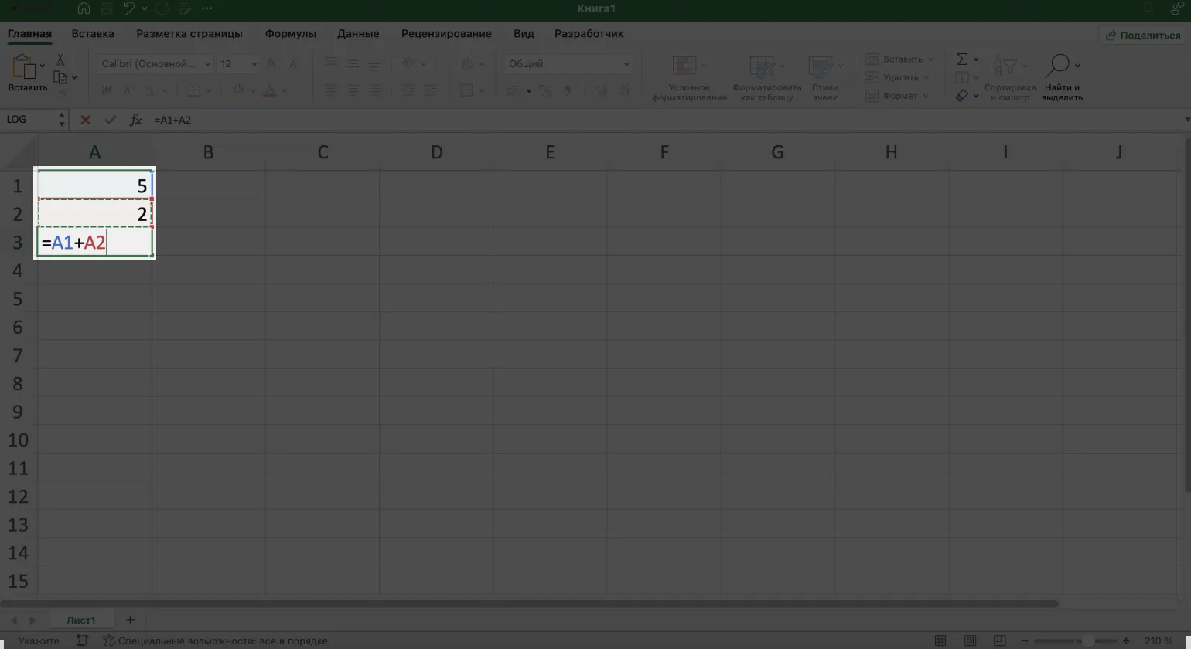Open the Данные ribbon tab

[358, 34]
